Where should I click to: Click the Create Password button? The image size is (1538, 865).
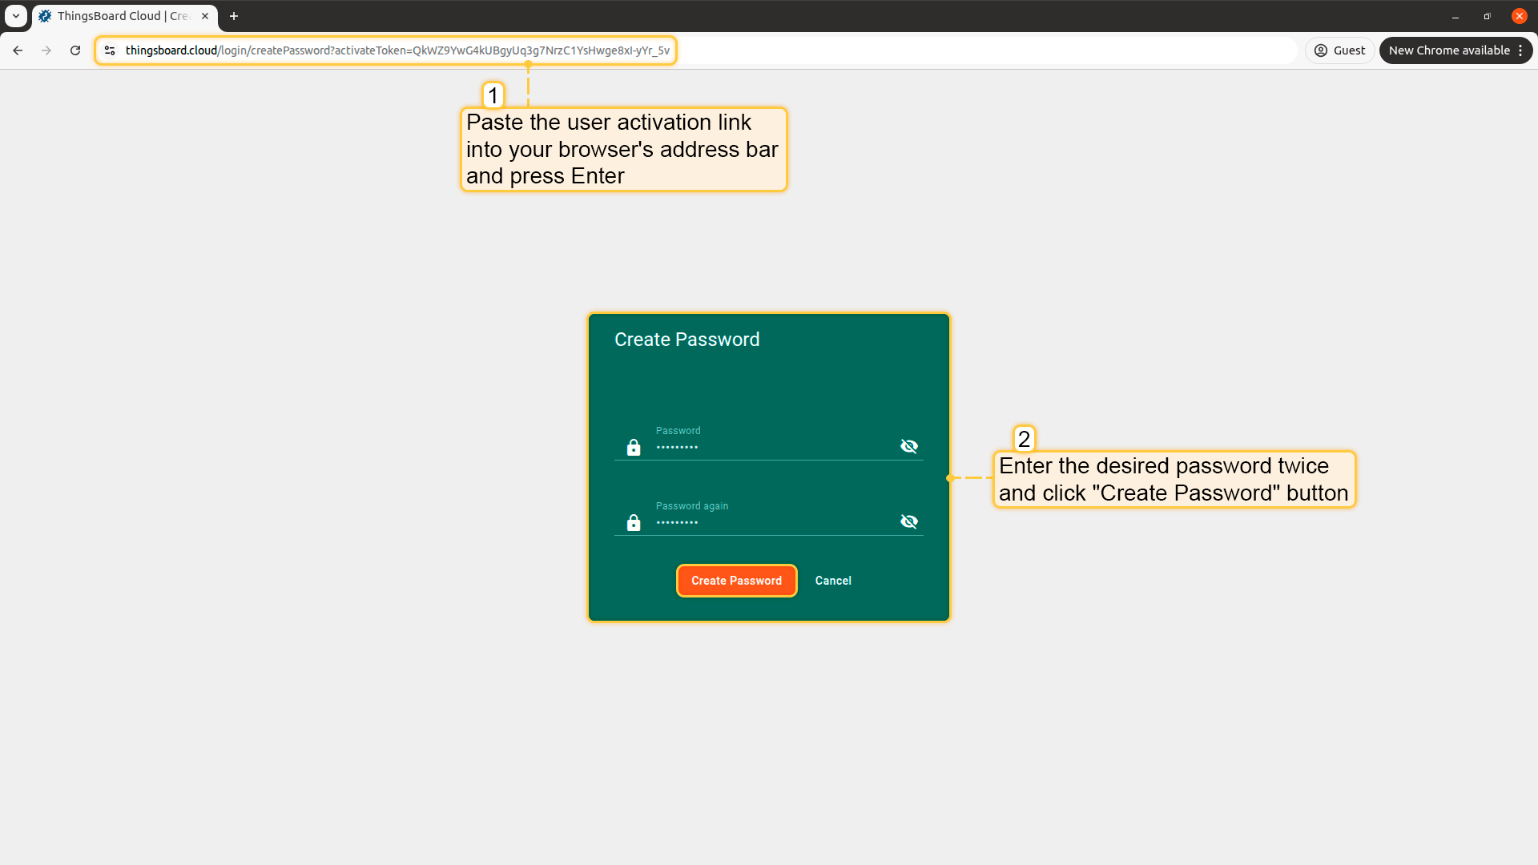tap(736, 581)
